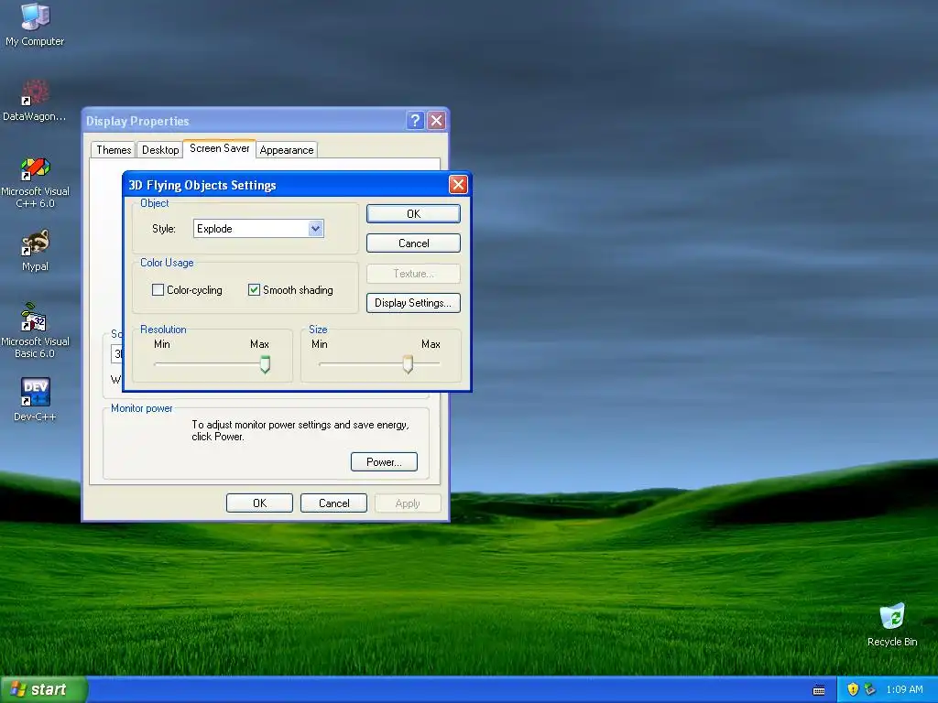938x703 pixels.
Task: Click the Resolution slider thumb
Action: click(265, 364)
